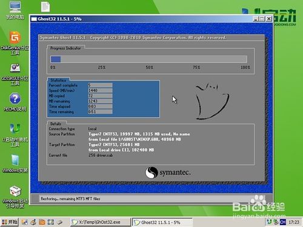Click the fourth quick launch icon with window frame

click(51, 222)
